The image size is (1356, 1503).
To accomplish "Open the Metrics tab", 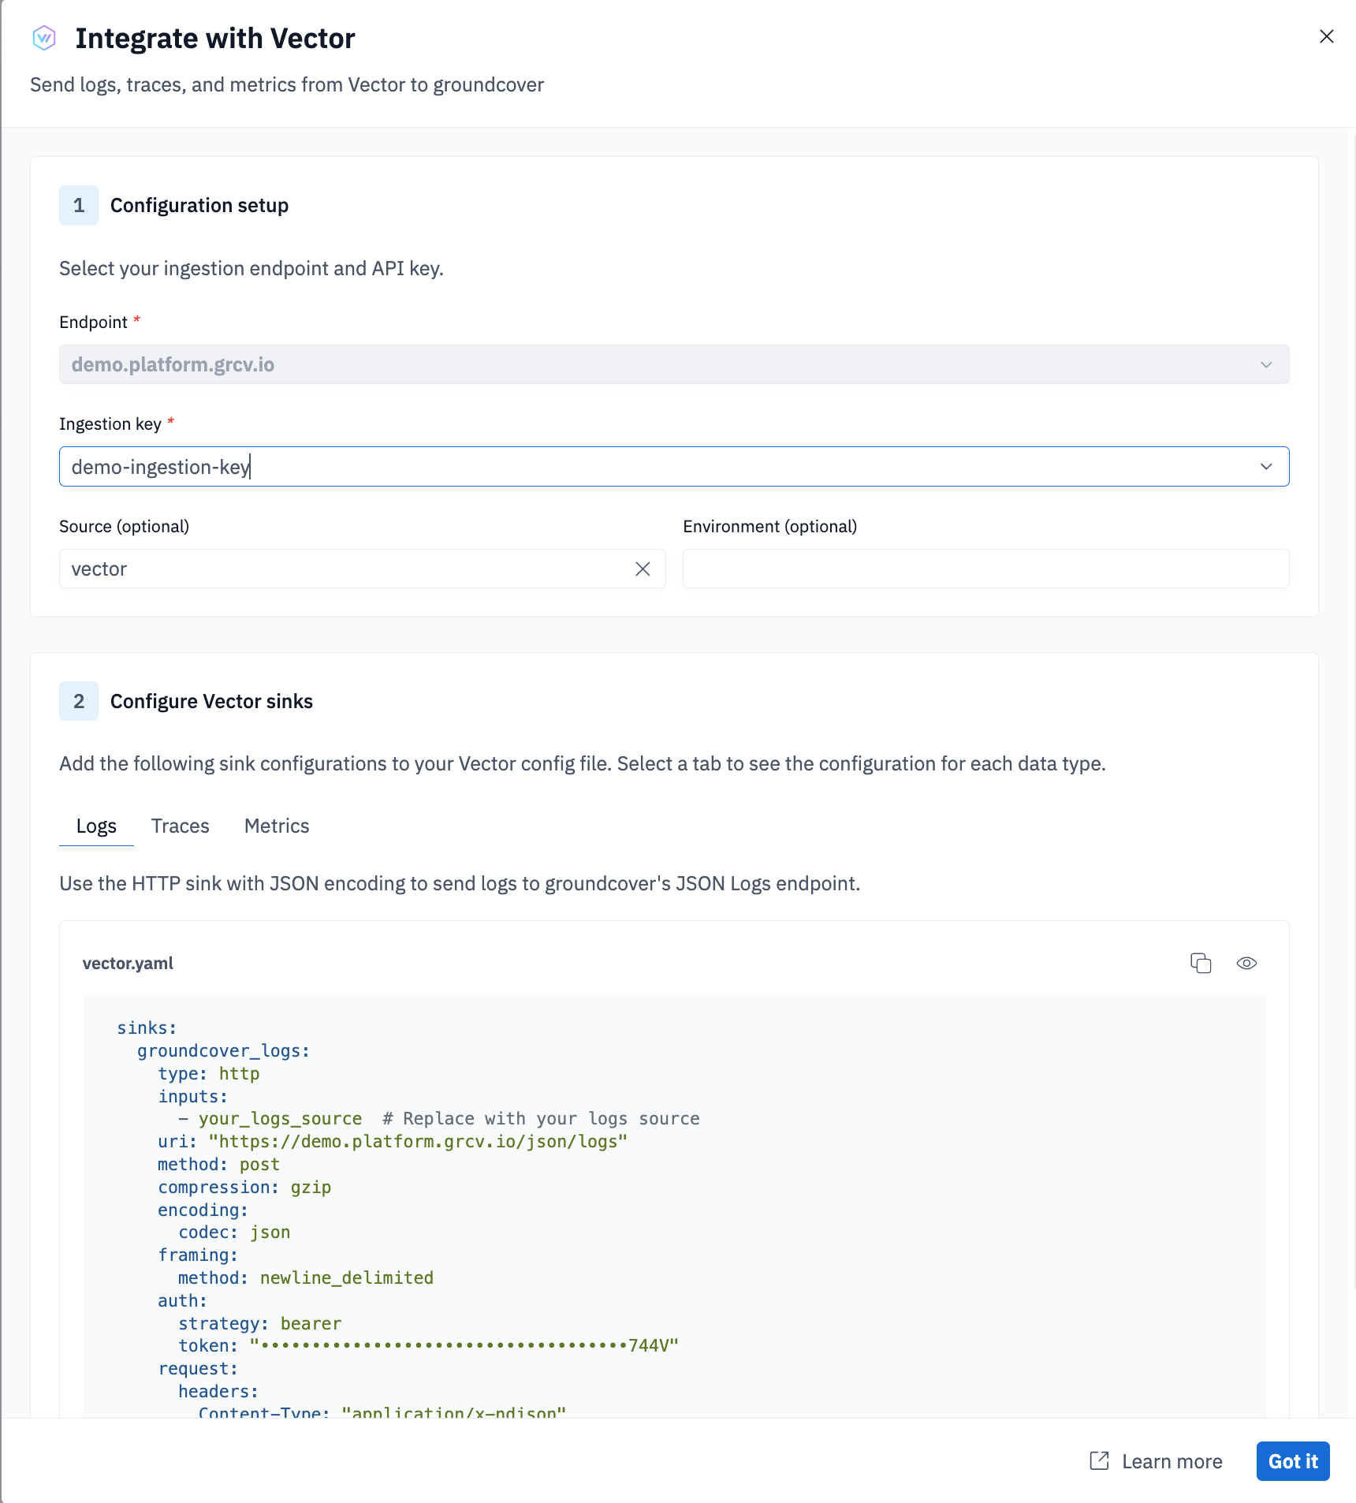I will pos(277,826).
